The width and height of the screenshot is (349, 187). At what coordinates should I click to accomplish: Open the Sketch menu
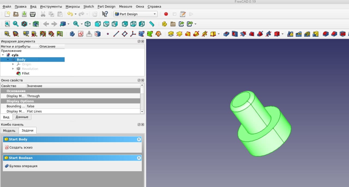point(89,6)
